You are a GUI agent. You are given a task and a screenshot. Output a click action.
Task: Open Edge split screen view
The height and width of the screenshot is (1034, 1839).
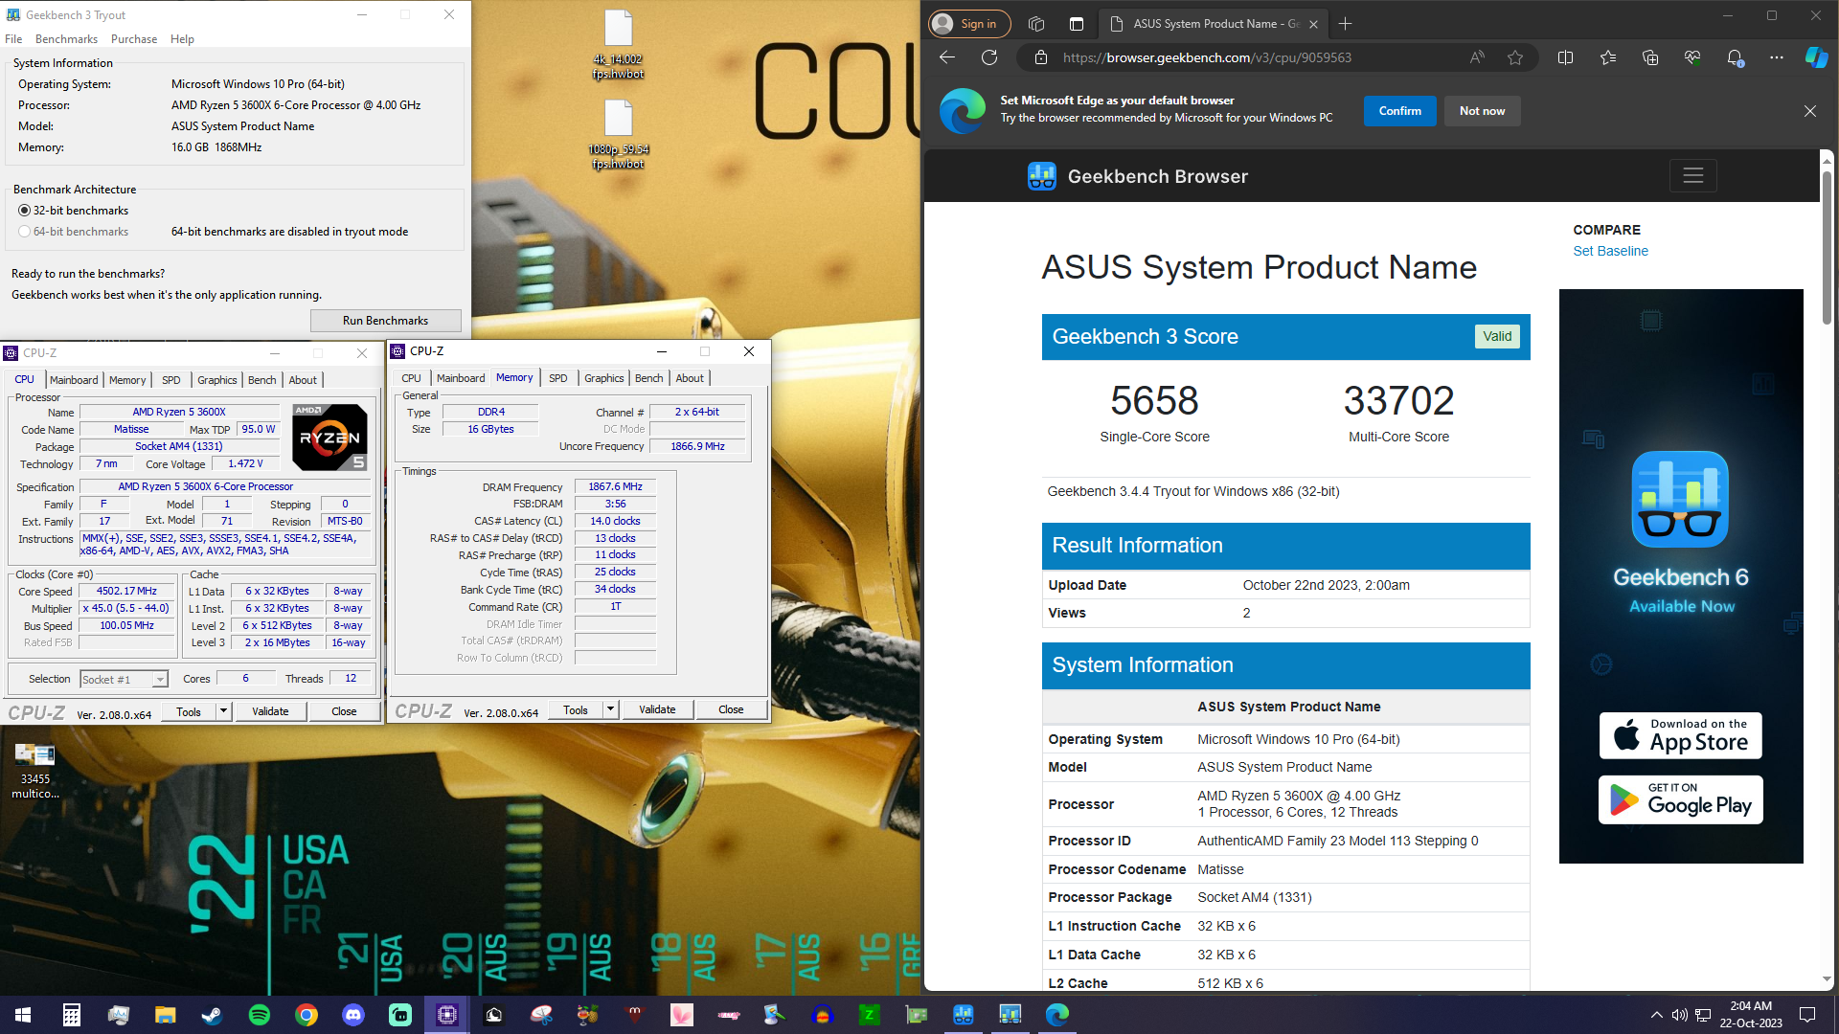tap(1565, 57)
